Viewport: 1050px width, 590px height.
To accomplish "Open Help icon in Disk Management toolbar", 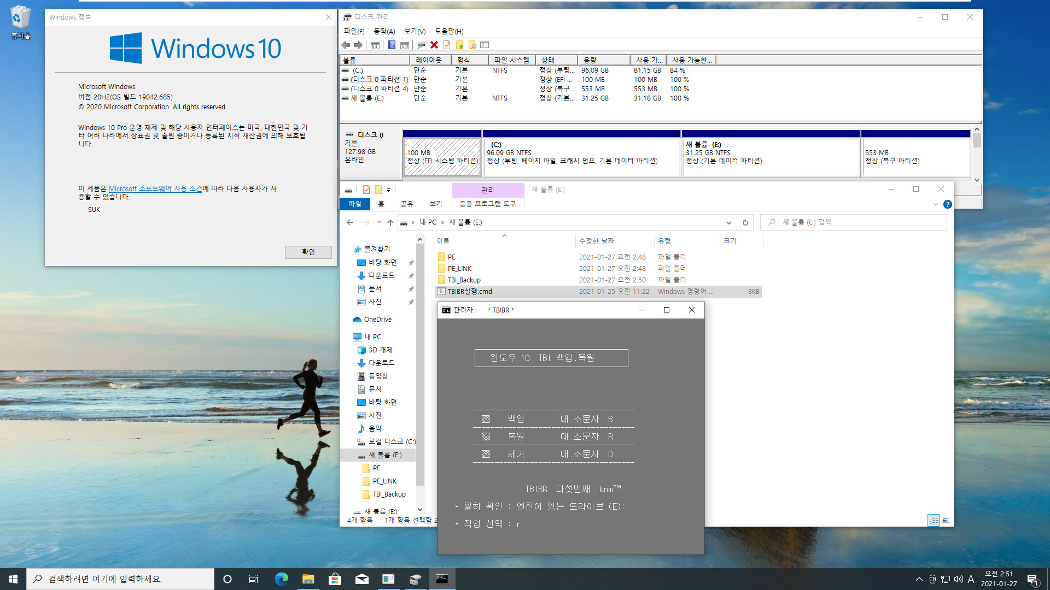I will pyautogui.click(x=392, y=45).
